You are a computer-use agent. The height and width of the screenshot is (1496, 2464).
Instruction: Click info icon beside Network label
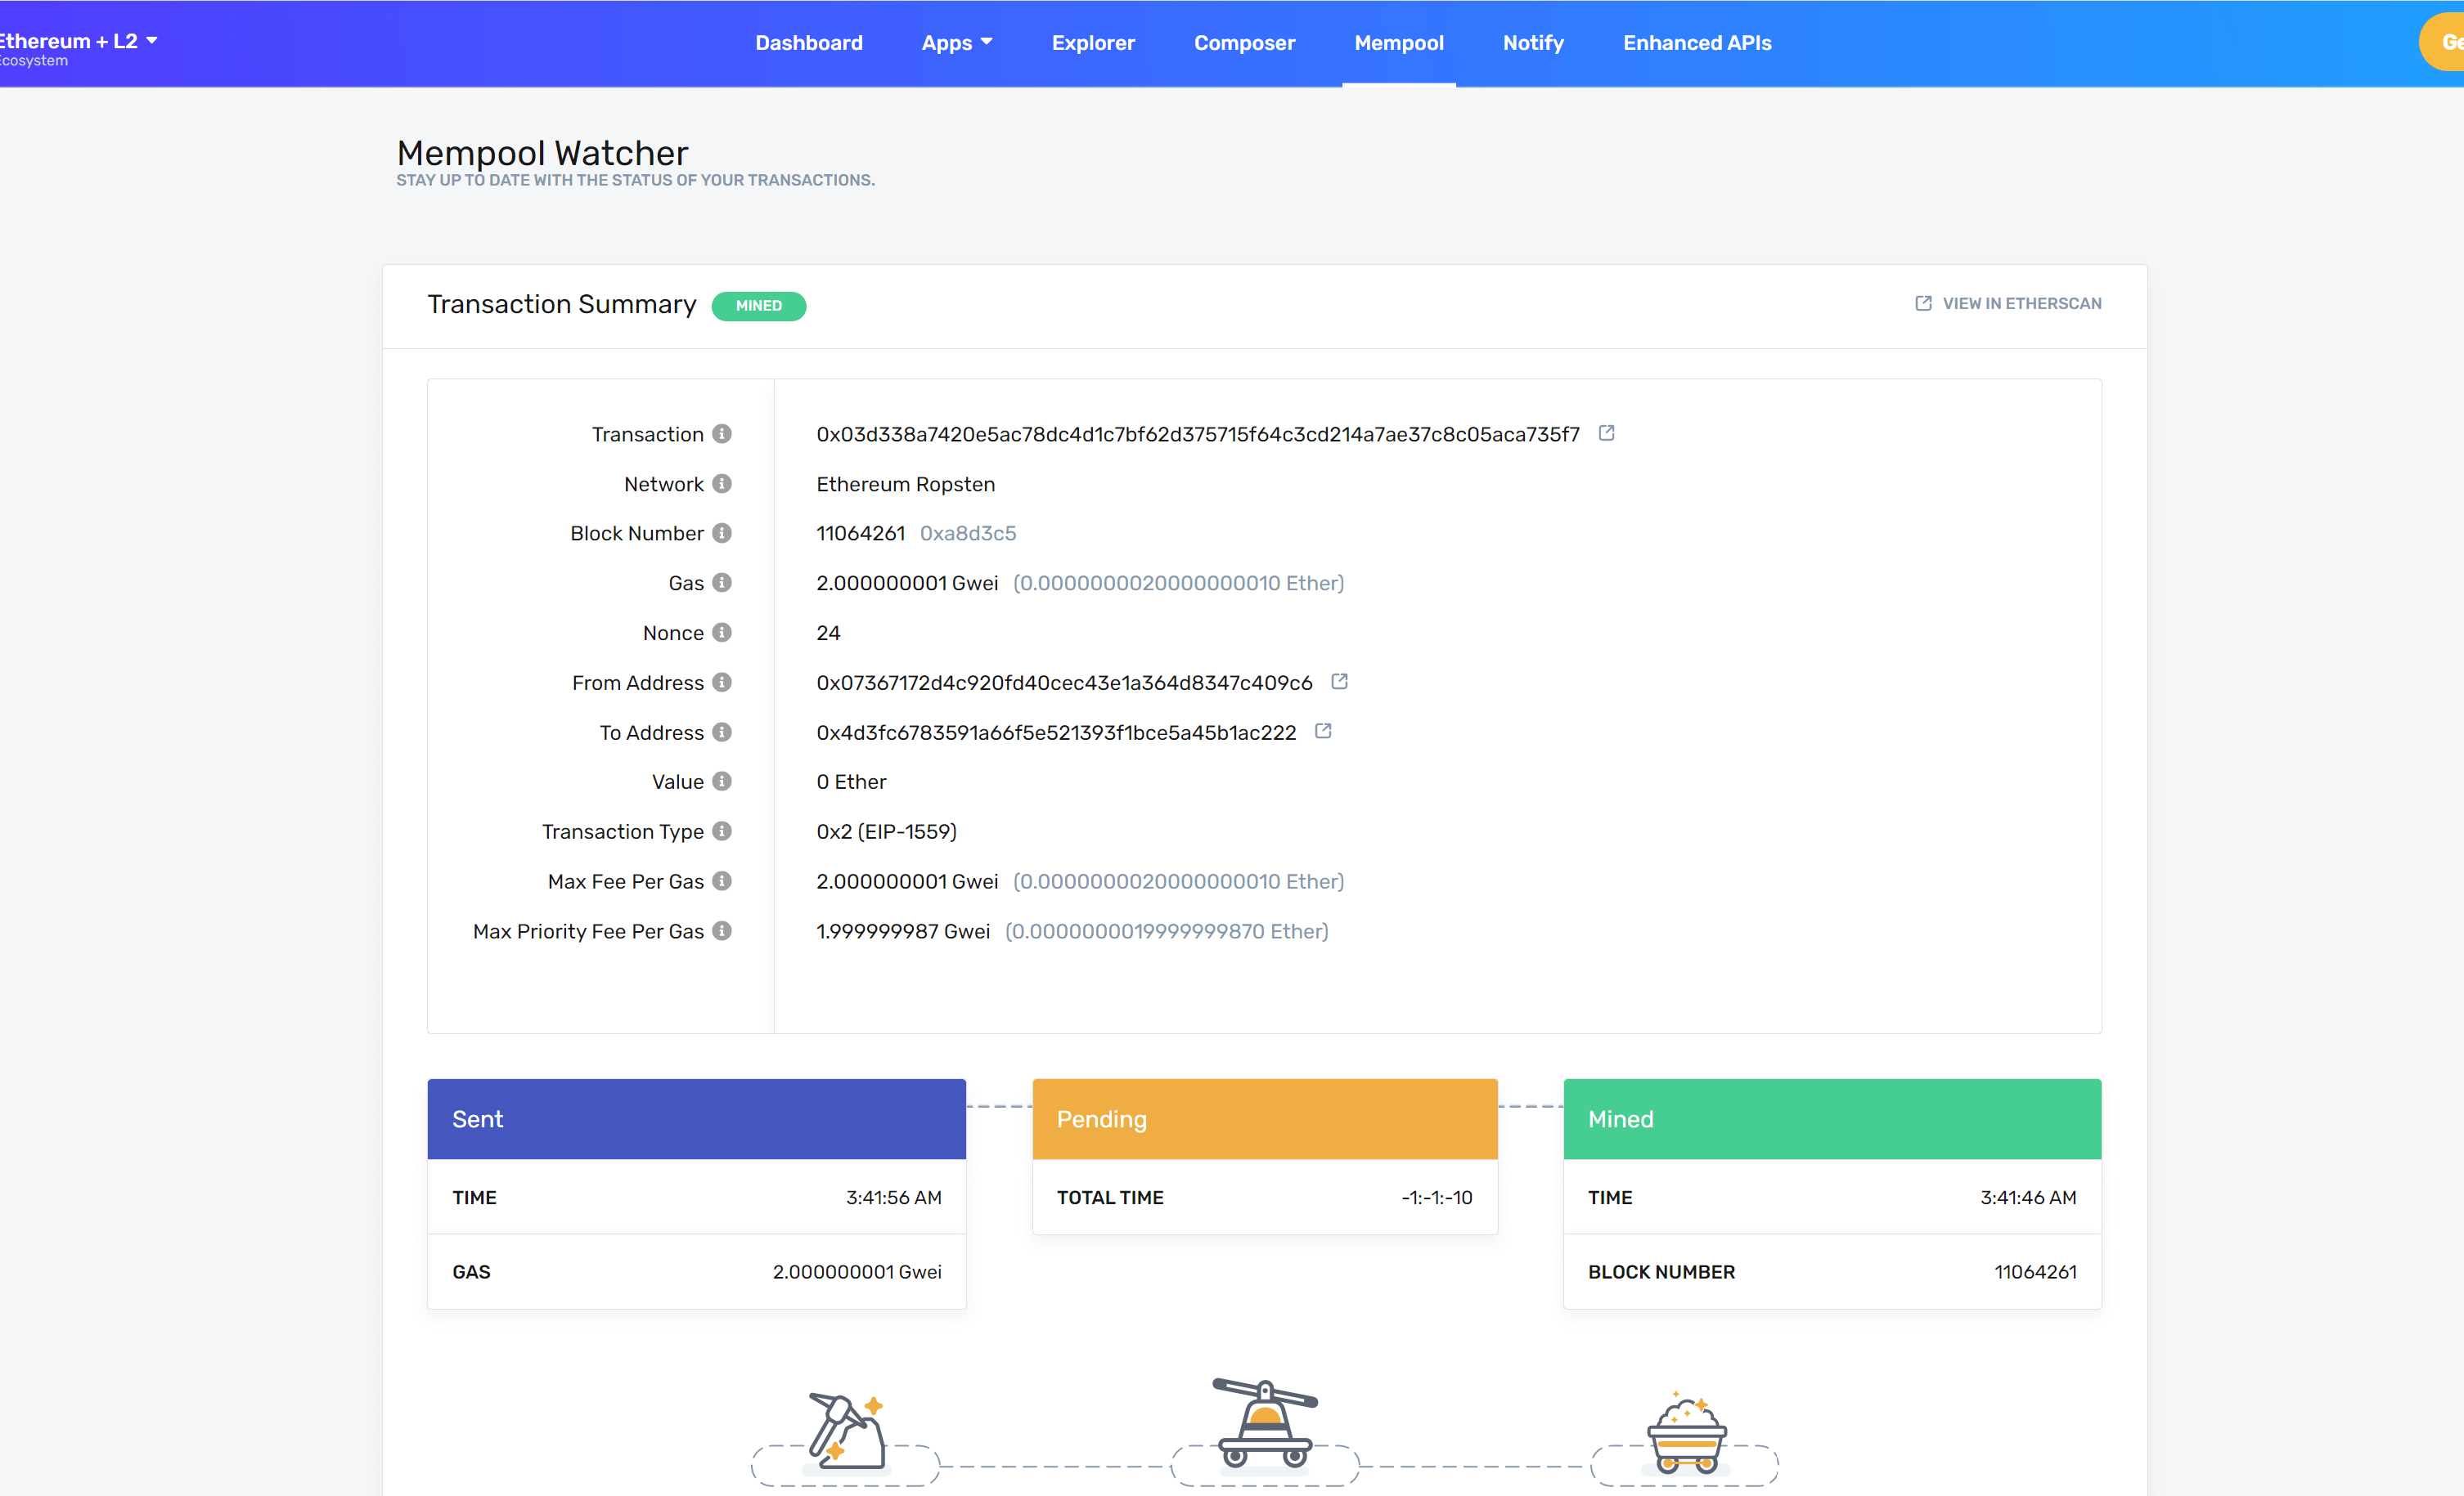click(721, 484)
